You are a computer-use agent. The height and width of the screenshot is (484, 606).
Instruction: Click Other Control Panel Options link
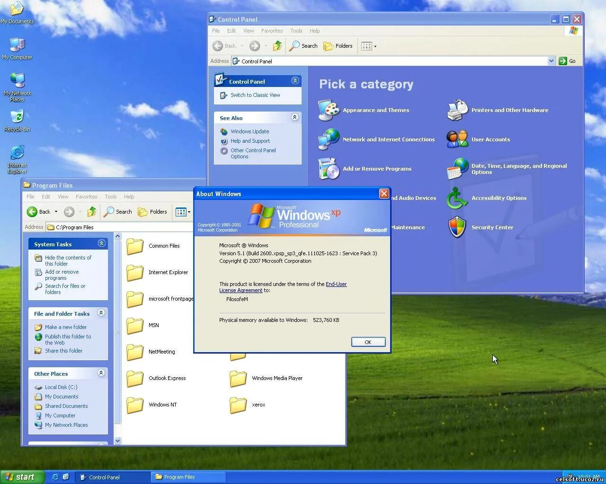point(253,153)
